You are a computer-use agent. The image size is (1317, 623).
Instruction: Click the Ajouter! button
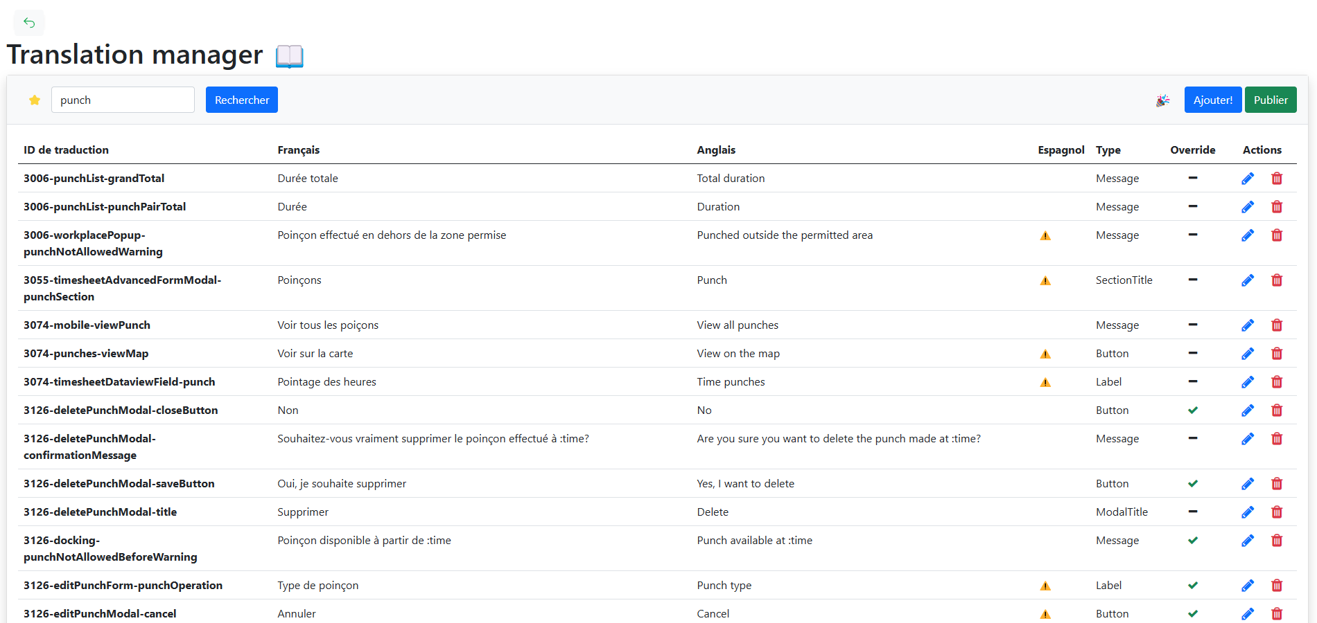1212,100
